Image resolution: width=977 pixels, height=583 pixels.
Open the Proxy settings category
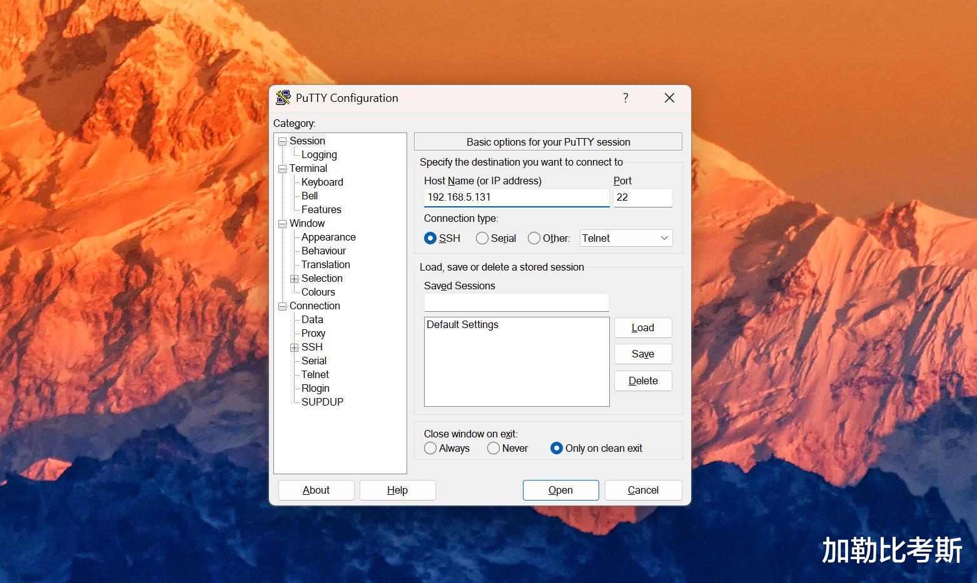tap(313, 334)
